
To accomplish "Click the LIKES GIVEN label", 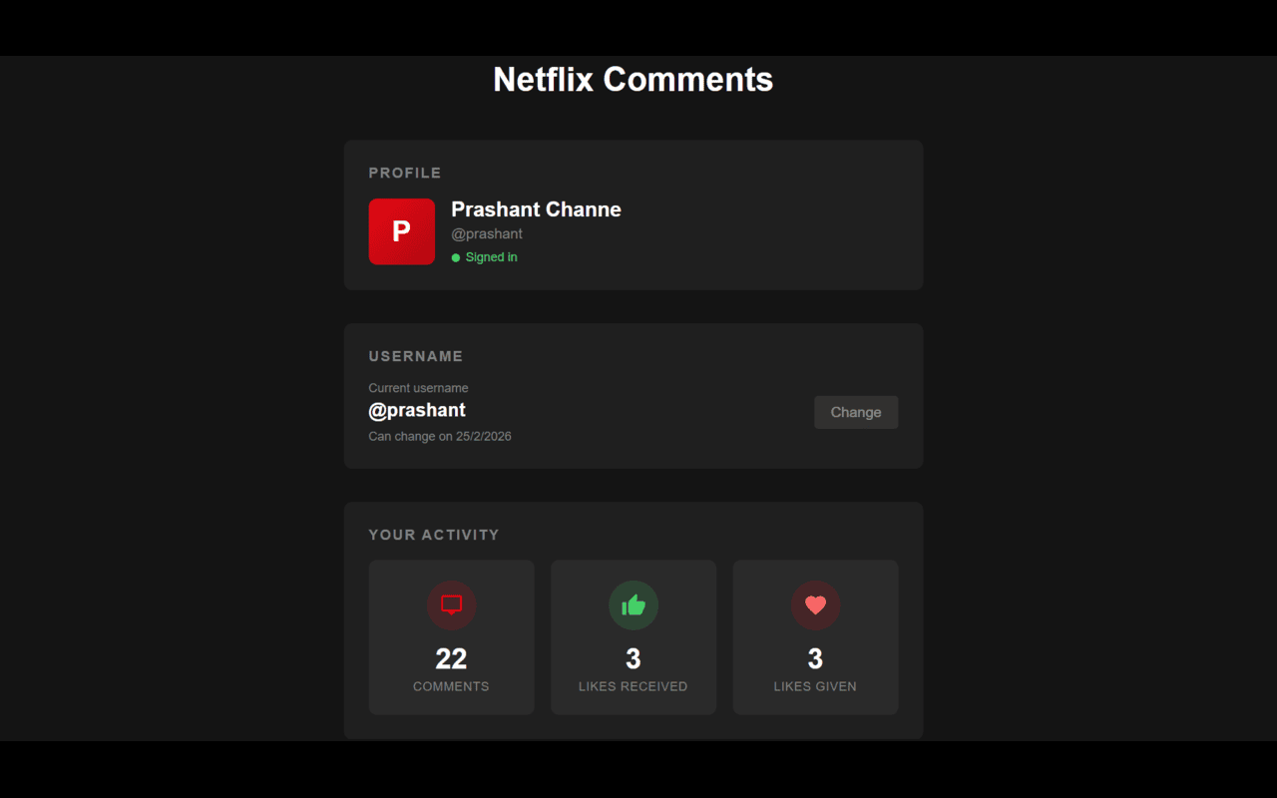I will pyautogui.click(x=815, y=686).
